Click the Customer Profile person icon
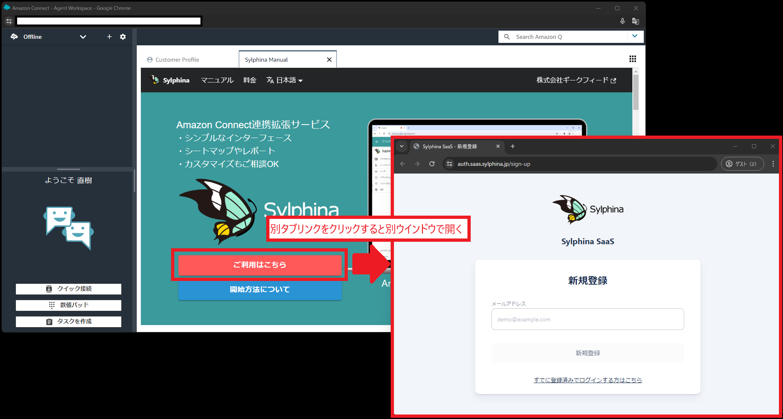The image size is (783, 419). (x=150, y=60)
